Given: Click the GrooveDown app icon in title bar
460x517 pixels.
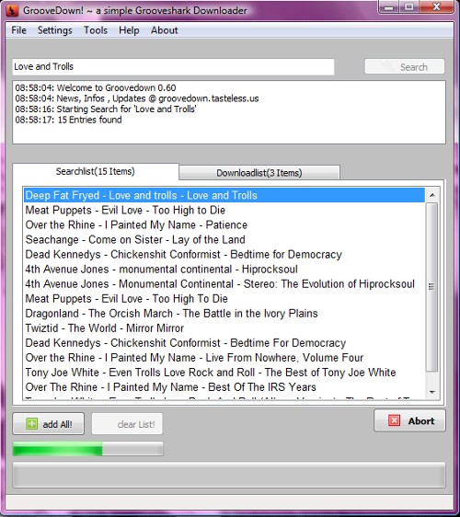Looking at the screenshot, I should tap(13, 10).
